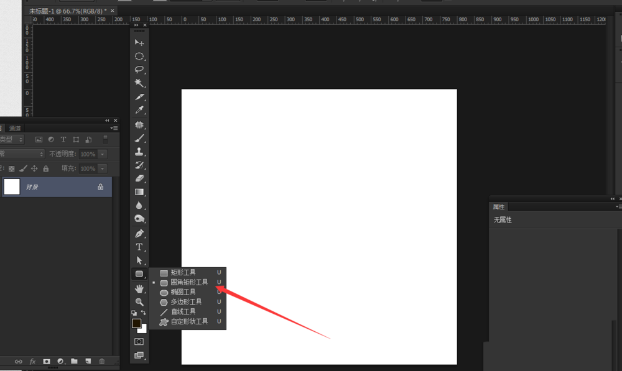This screenshot has width=622, height=371.
Task: Pick the Eraser tool
Action: 139,178
